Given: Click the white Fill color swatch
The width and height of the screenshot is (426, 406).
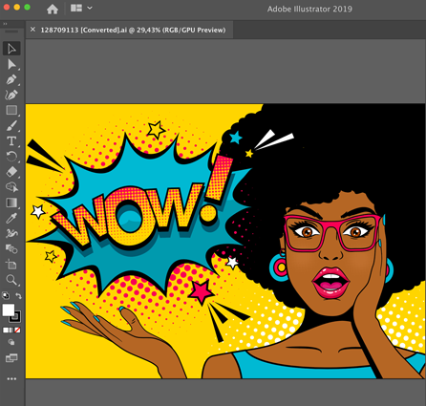Looking at the screenshot, I should click(x=8, y=310).
